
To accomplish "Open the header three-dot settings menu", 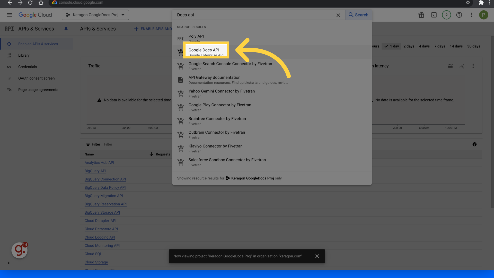I will 472,15.
